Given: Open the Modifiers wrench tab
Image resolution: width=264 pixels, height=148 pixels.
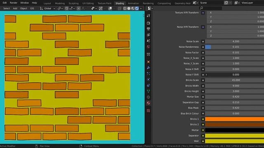Looking at the screenshot, I should click(148, 67).
